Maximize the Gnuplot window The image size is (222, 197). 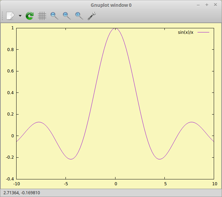pos(207,5)
